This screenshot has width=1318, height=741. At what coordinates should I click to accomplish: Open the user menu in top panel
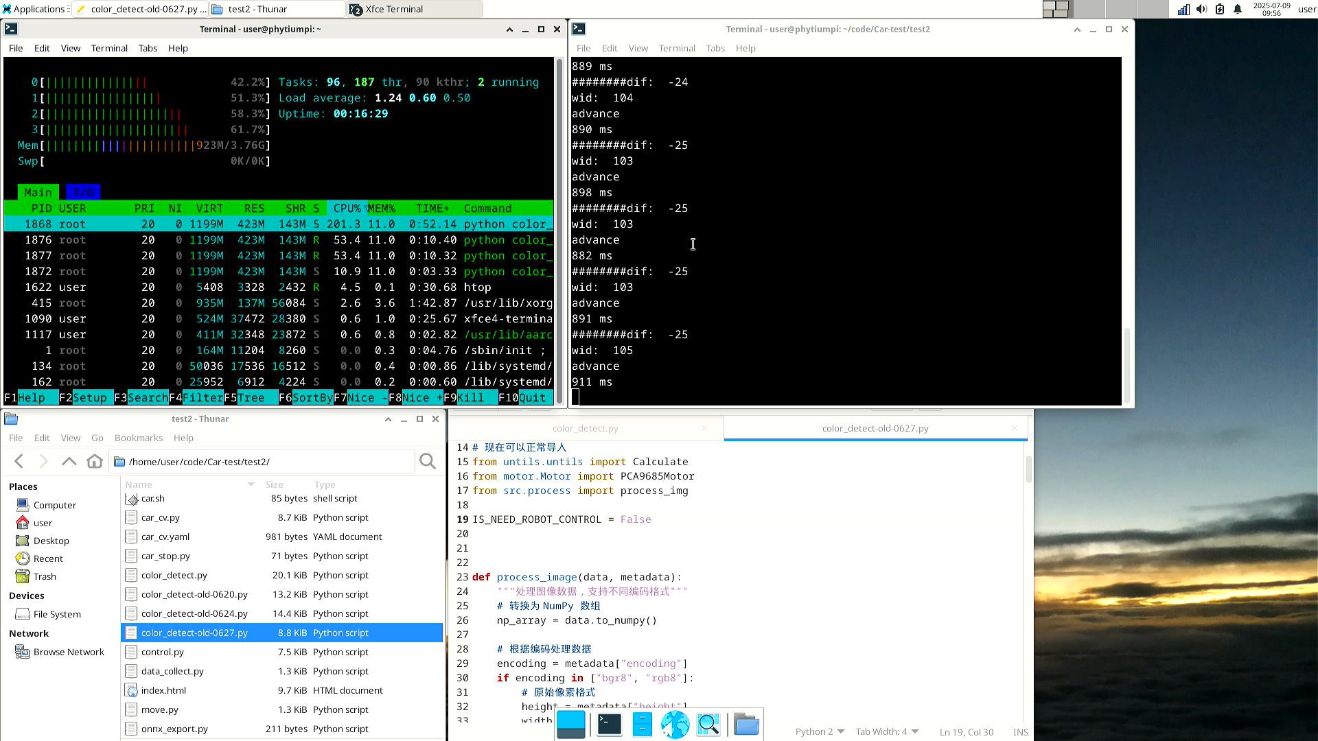1307,9
